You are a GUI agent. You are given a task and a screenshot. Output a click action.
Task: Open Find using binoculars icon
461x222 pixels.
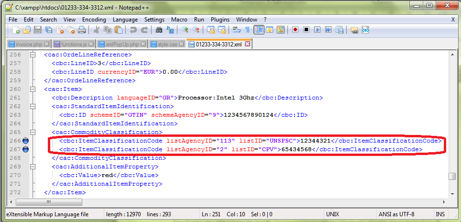(x=159, y=30)
